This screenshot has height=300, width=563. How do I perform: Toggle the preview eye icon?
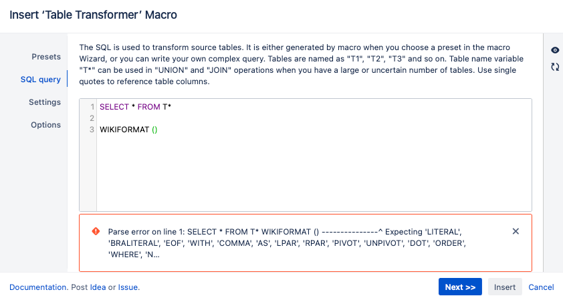[x=555, y=51]
